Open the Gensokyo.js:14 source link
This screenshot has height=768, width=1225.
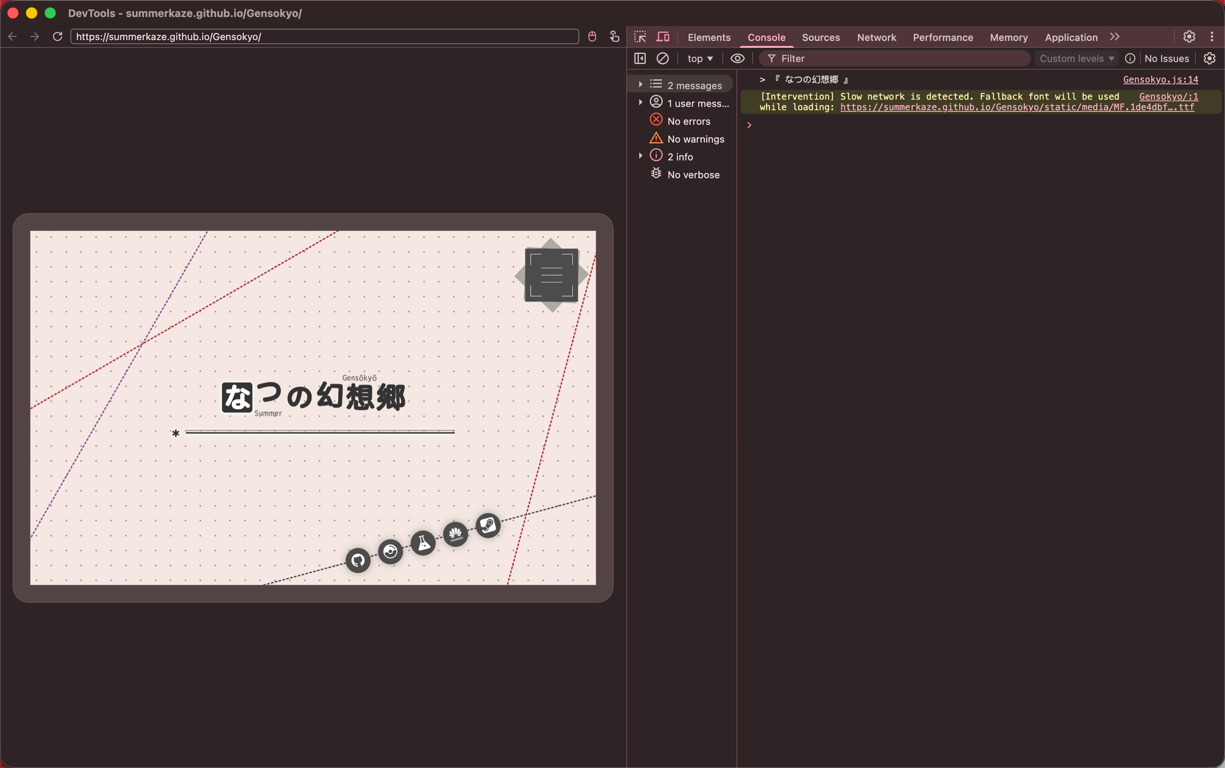(x=1161, y=79)
